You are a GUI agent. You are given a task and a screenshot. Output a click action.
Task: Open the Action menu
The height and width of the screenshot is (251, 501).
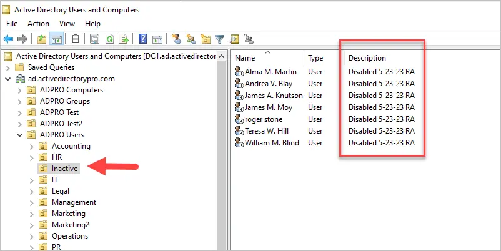tap(38, 24)
